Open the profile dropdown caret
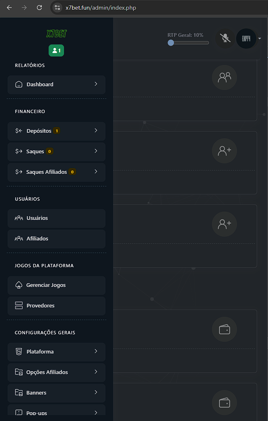 (x=259, y=39)
